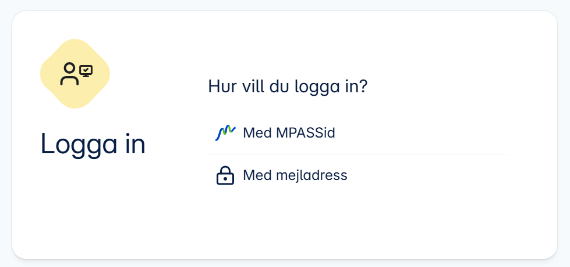Click the word "Med" before mejladress
Image resolution: width=570 pixels, height=267 pixels.
257,175
